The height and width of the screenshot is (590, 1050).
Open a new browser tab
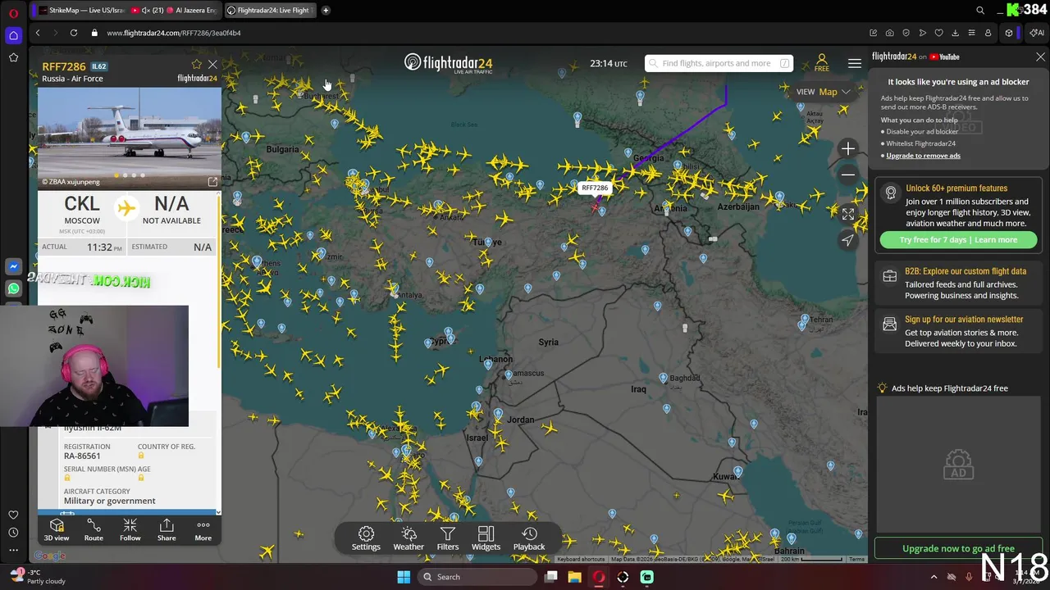pos(326,11)
